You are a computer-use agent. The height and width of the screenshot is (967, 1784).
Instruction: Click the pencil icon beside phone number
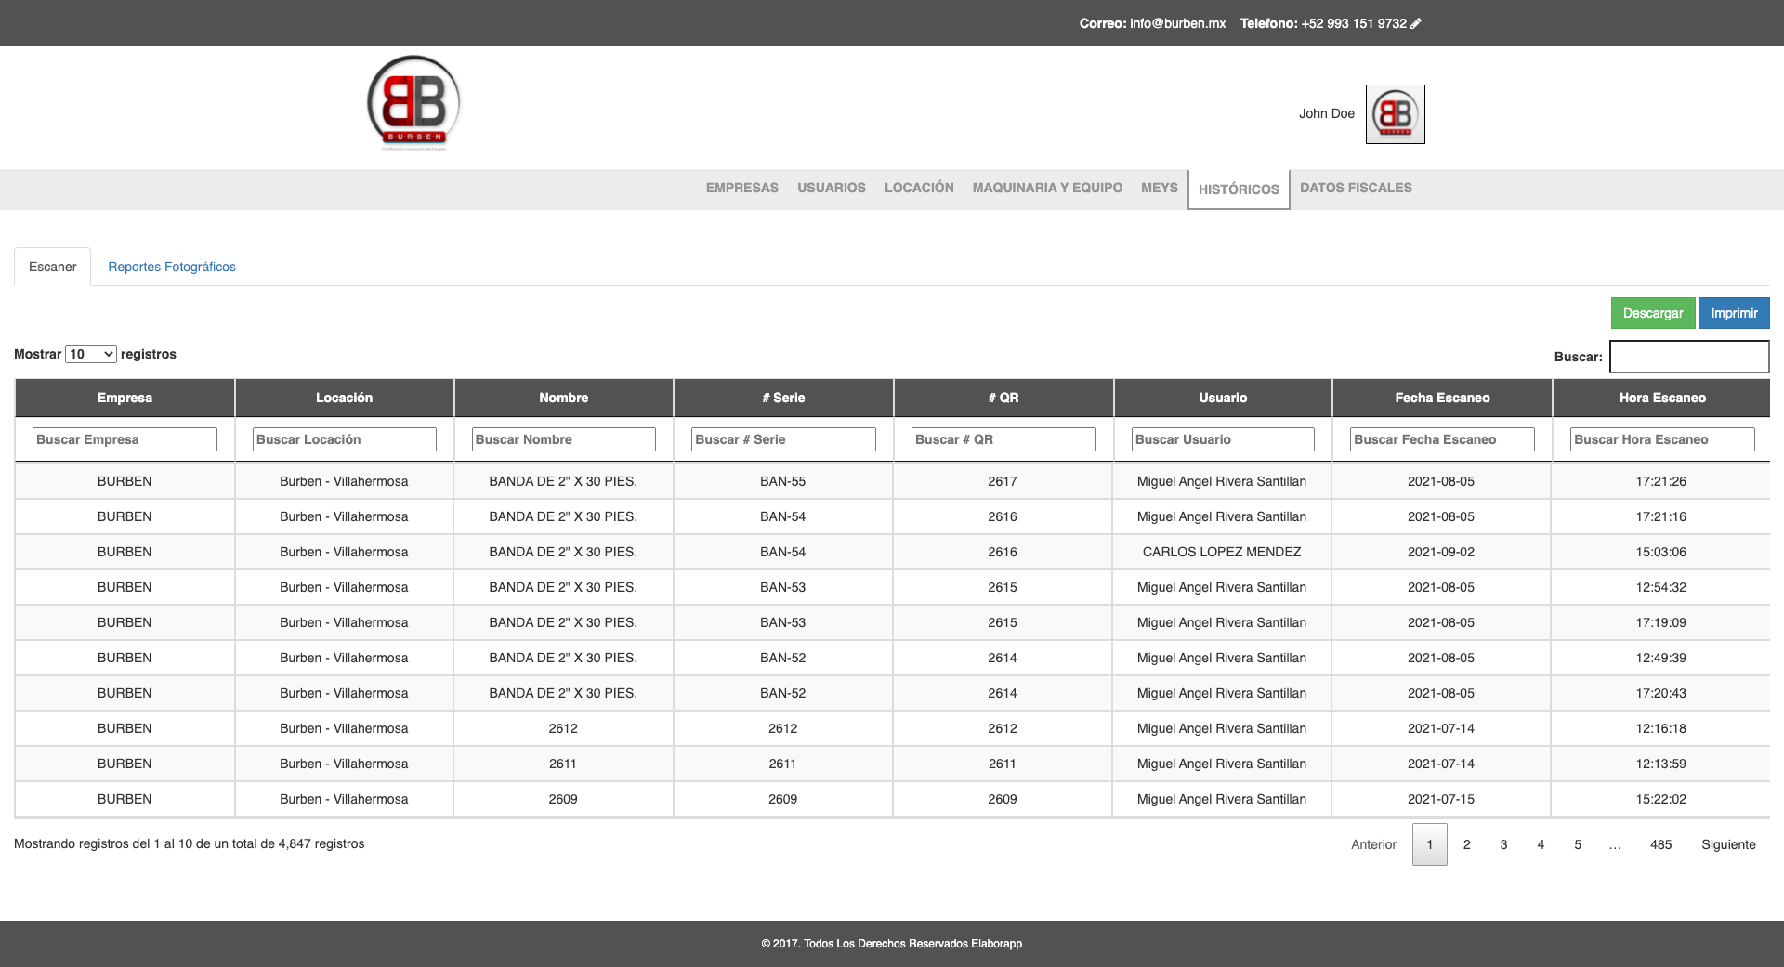point(1416,23)
